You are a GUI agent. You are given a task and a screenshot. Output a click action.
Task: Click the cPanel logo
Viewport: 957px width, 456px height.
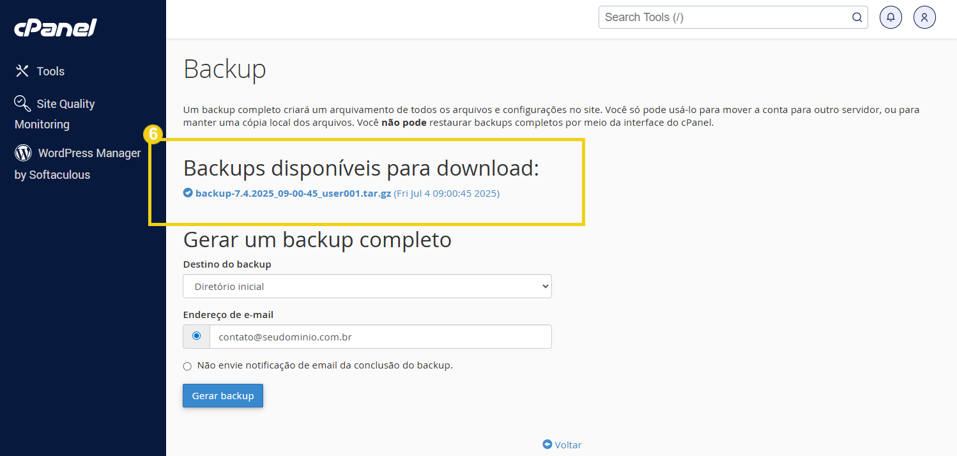coord(56,28)
